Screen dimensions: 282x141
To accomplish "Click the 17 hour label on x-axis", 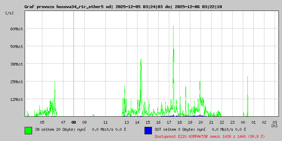I will tap(169, 122).
